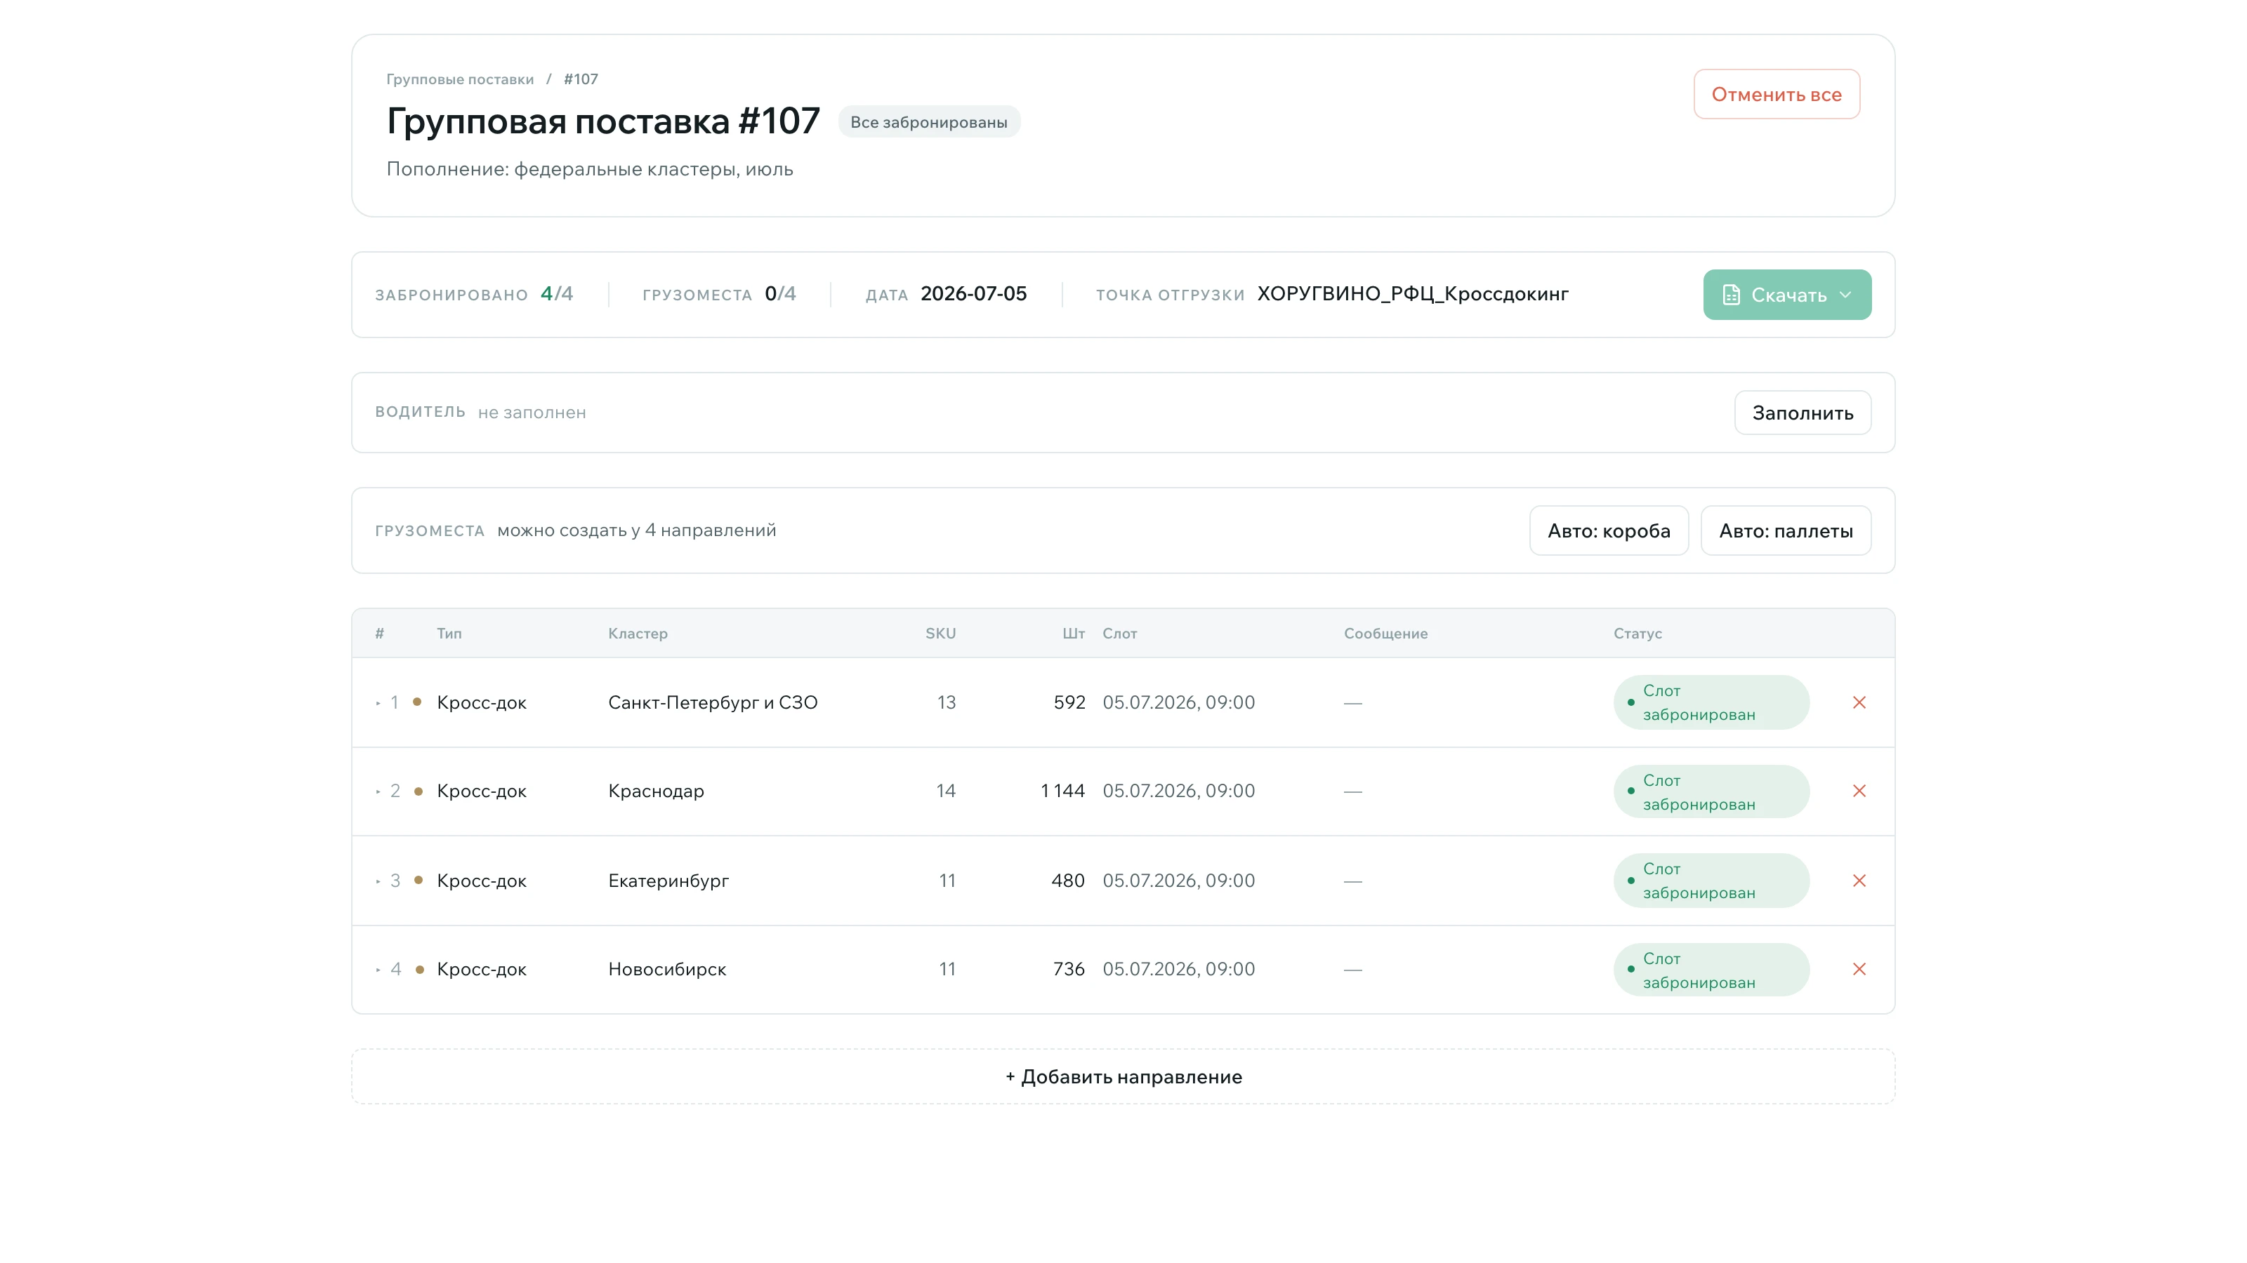Screen dimensions: 2247x1263
Task: Go to Групповые поставки breadcrumb
Action: coord(460,79)
